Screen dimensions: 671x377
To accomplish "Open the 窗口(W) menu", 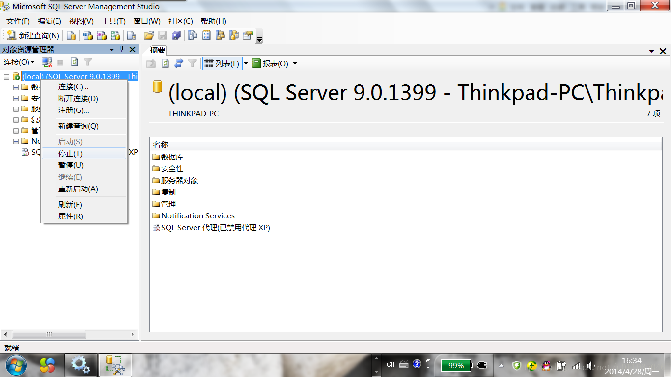I will tap(147, 21).
